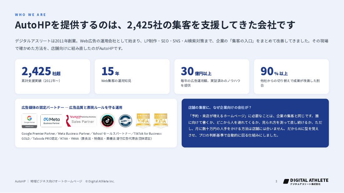Click the '他社からの切り替えで成果が改善した割合' caption
This screenshot has height=193, width=344.
click(290, 83)
